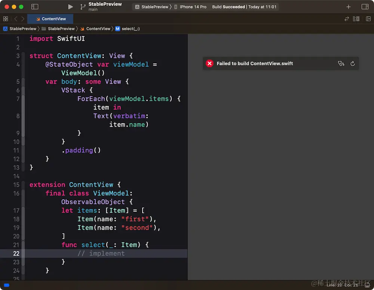Click the .padding() modifier
Image resolution: width=374 pixels, height=290 pixels.
(x=81, y=150)
